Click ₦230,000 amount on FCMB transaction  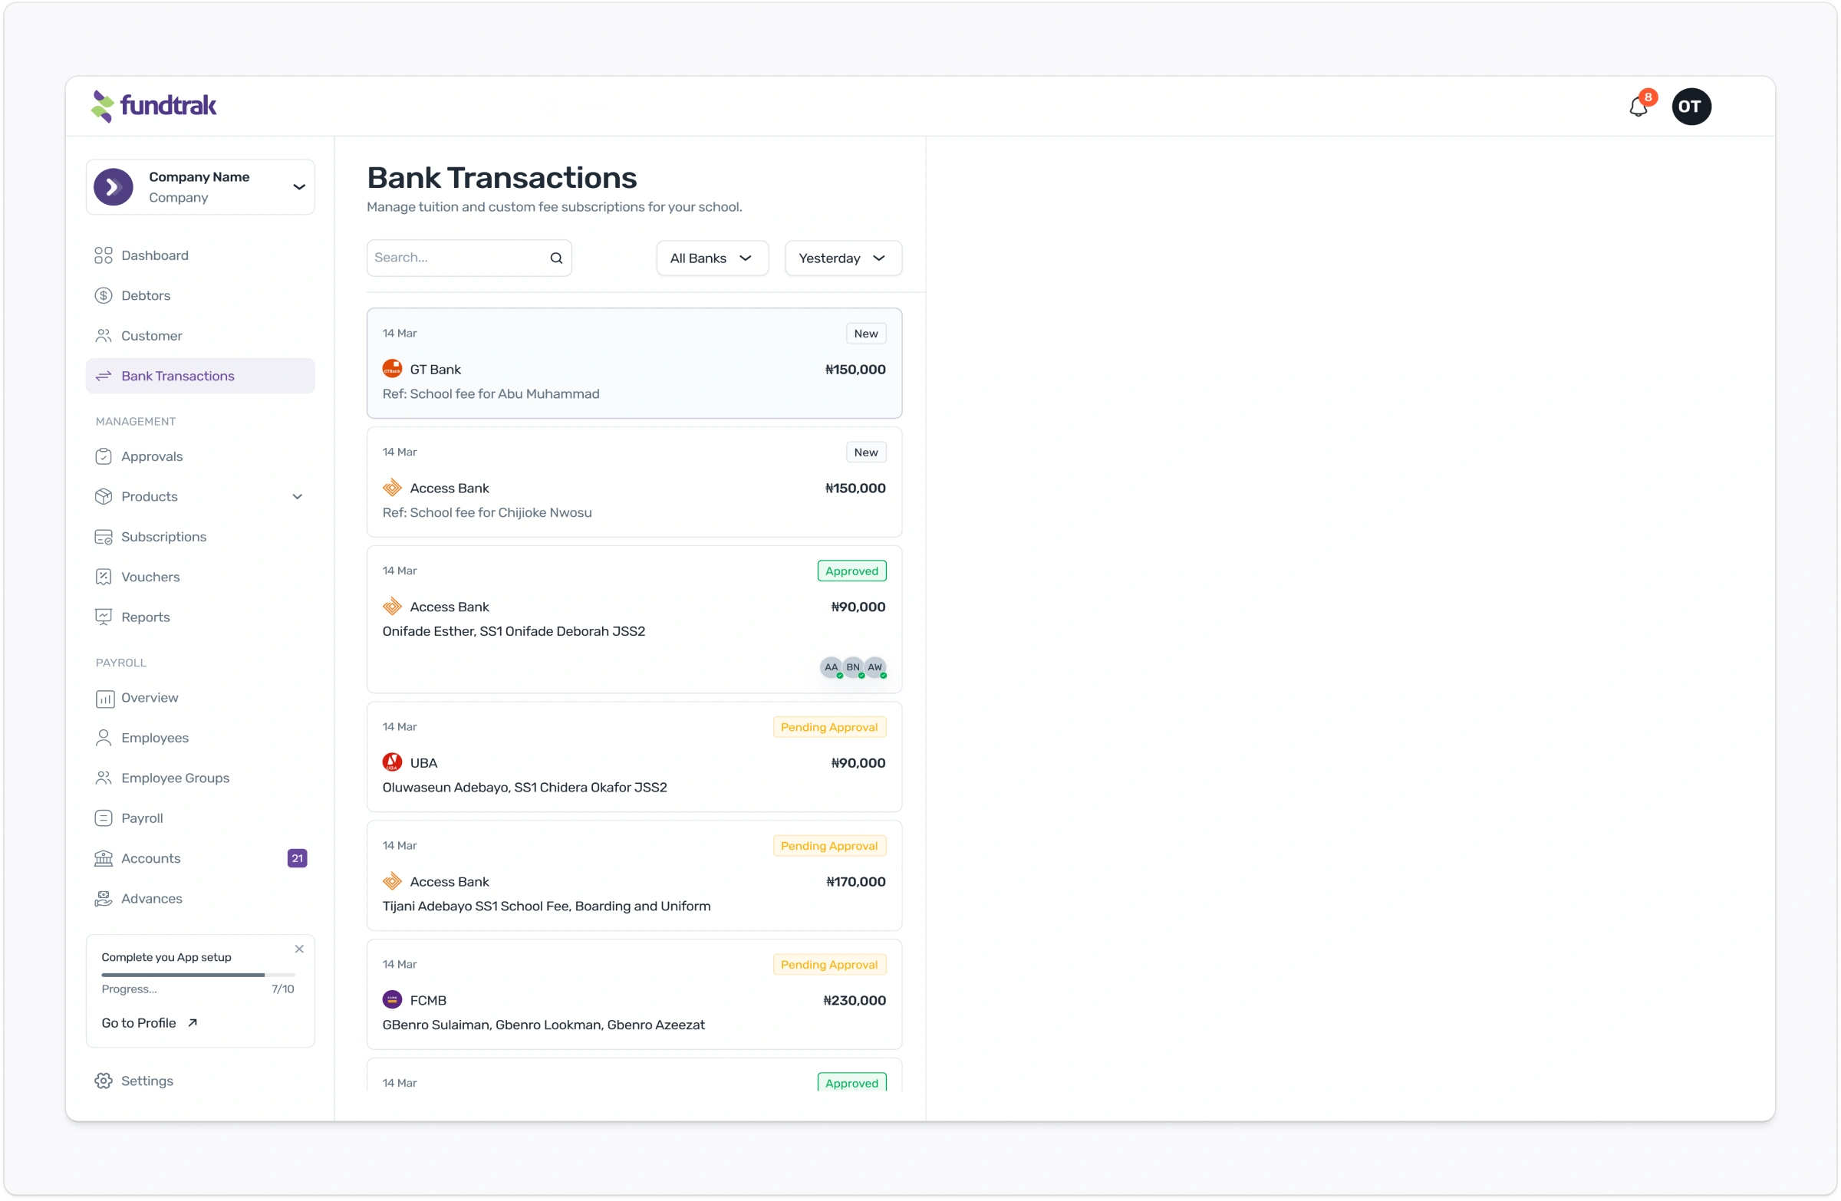click(x=855, y=1001)
